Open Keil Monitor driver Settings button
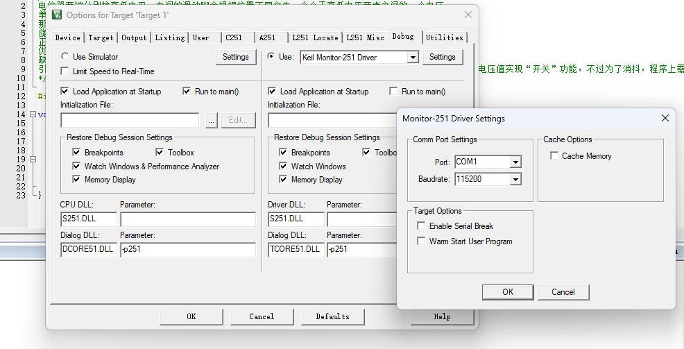Screen dimensions: 684x349 click(x=443, y=57)
